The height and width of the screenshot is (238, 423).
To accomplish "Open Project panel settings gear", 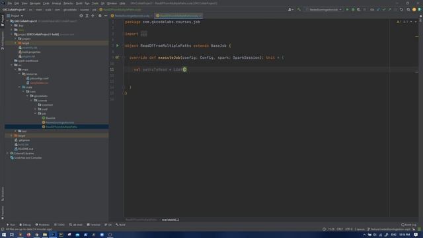I will coord(100,16).
